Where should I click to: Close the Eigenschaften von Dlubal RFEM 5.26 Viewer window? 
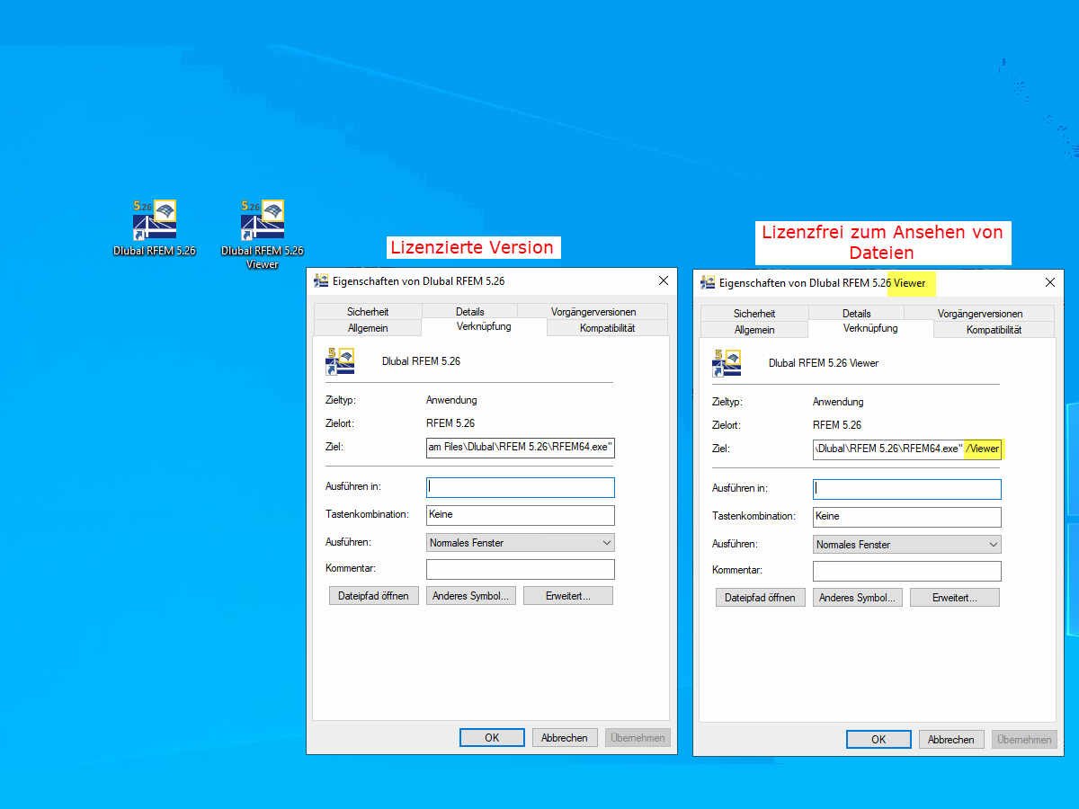click(1050, 282)
